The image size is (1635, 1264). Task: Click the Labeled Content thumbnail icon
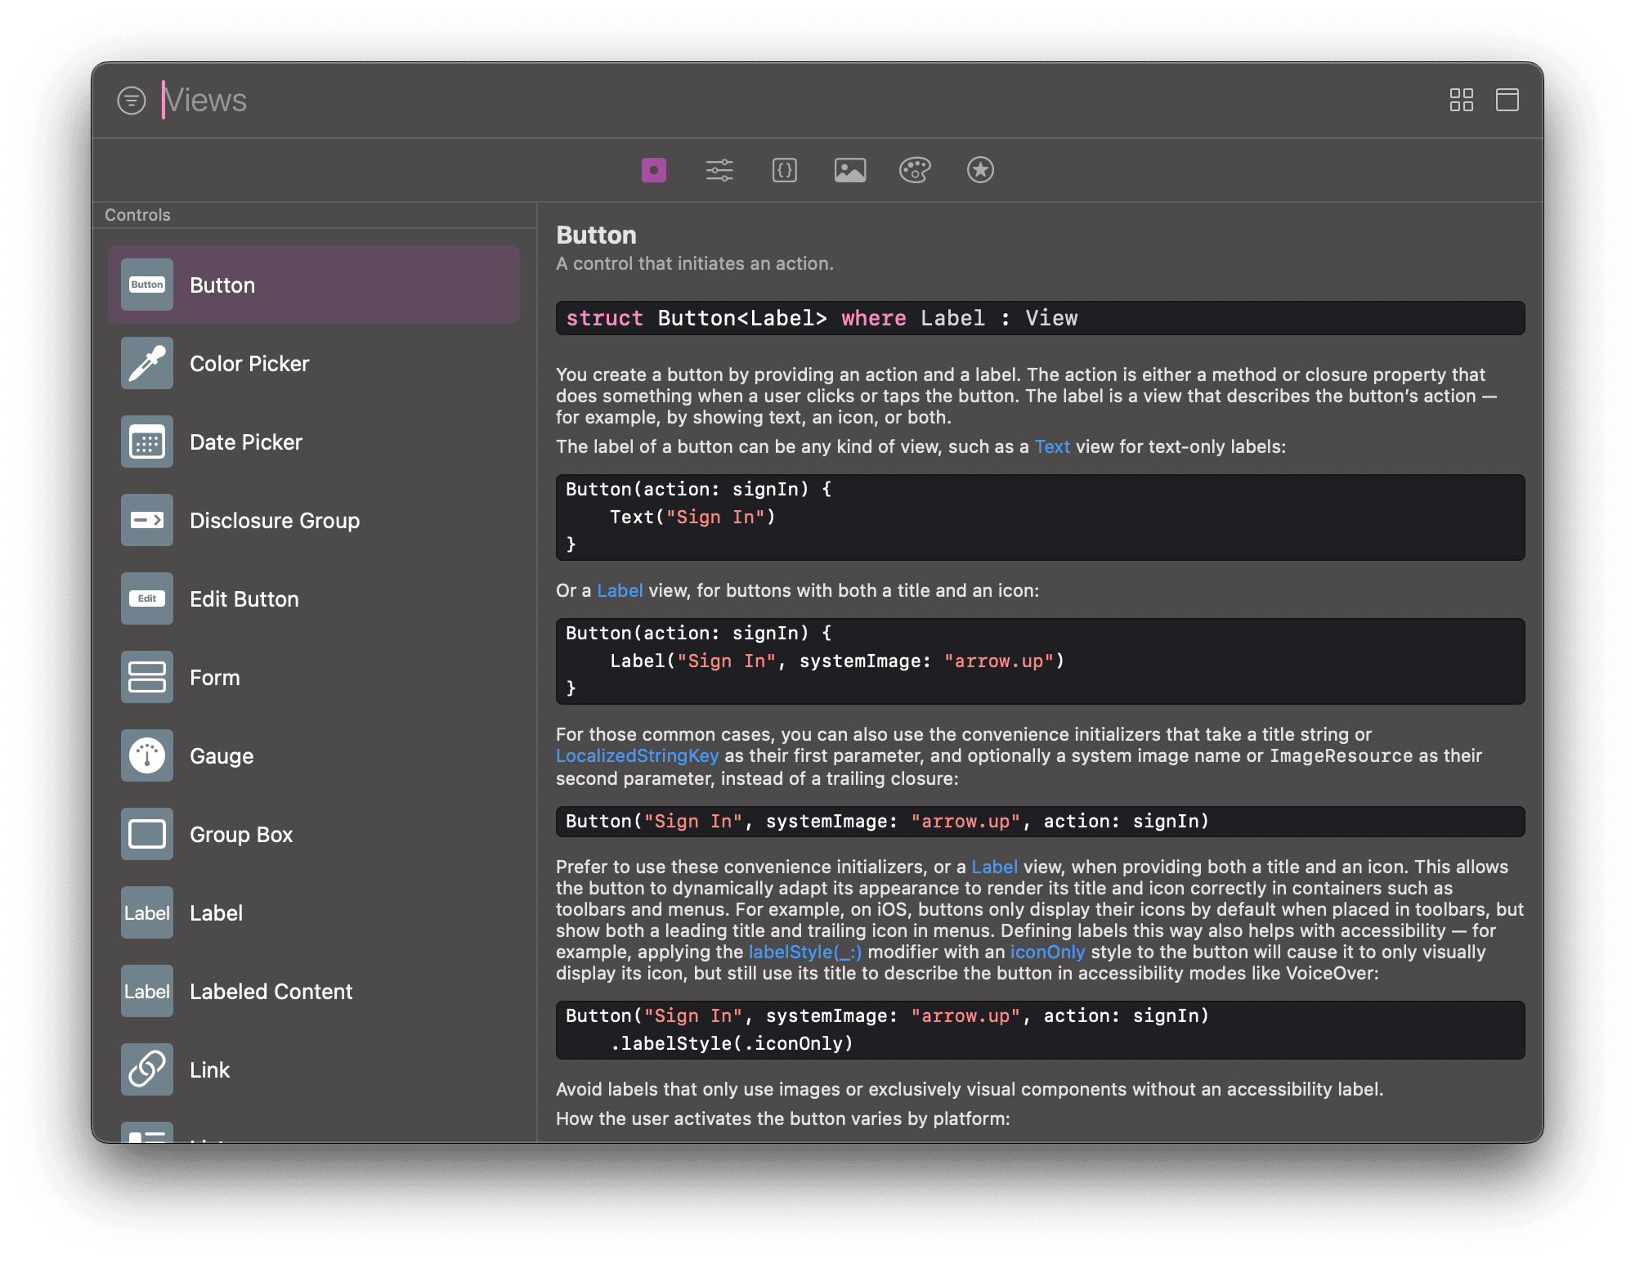point(147,991)
